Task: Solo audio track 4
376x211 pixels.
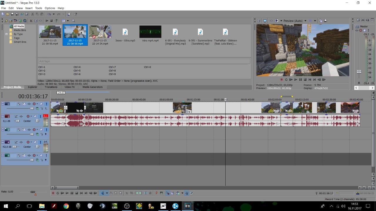Action: 41,142
